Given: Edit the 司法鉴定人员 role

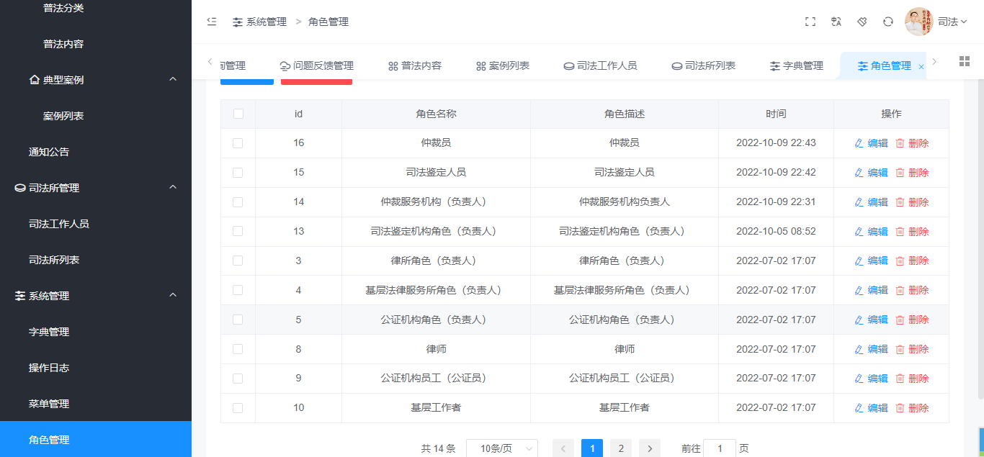Looking at the screenshot, I should pos(872,173).
